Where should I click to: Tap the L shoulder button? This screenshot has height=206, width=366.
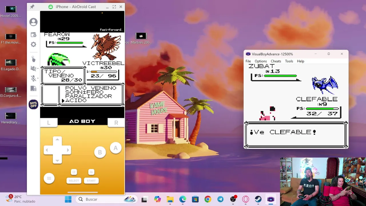pyautogui.click(x=49, y=122)
